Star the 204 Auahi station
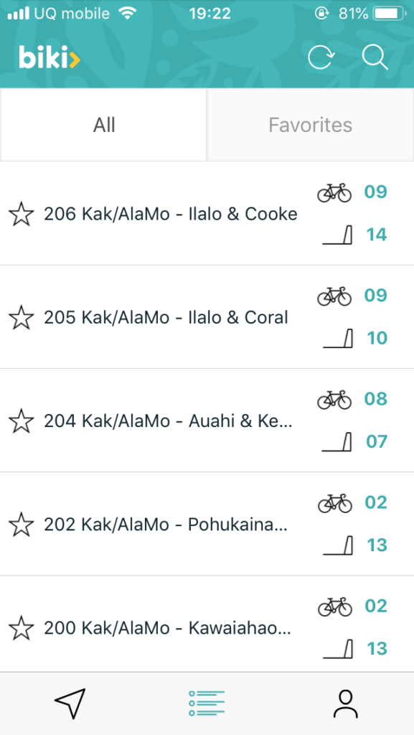Screen dimensions: 414x735 point(21,421)
